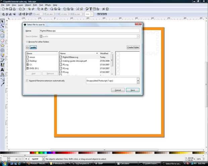Click the C:\ path breadcrumb button
Image resolution: width=208 pixels, height=166 pixels.
tap(28, 47)
